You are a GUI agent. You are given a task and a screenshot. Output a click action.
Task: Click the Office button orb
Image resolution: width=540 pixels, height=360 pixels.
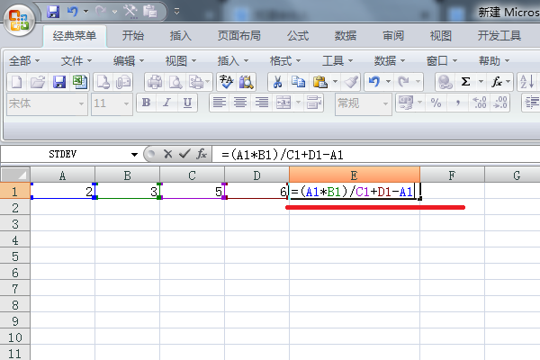coord(19,20)
